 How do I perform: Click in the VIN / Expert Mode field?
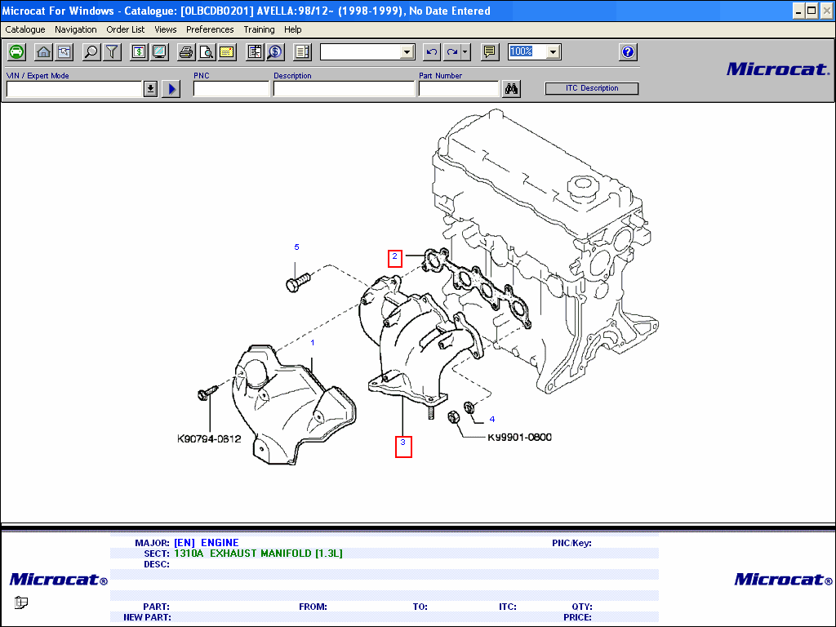tap(74, 88)
